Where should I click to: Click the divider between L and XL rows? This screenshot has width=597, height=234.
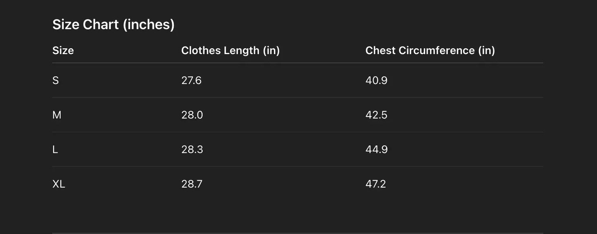(297, 167)
